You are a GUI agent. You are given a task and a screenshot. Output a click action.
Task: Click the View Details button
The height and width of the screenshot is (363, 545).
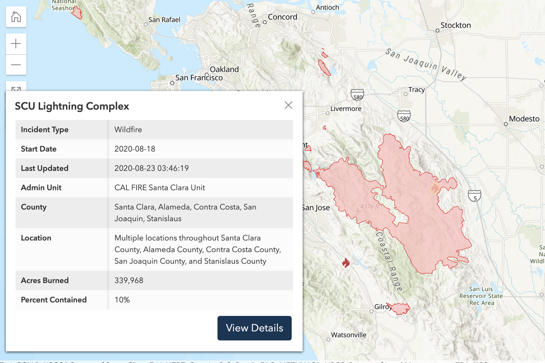point(254,328)
